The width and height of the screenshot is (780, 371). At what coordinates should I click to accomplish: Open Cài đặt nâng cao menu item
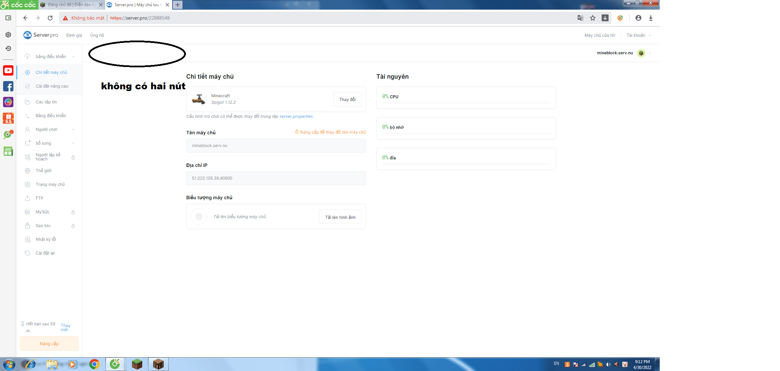pos(52,86)
